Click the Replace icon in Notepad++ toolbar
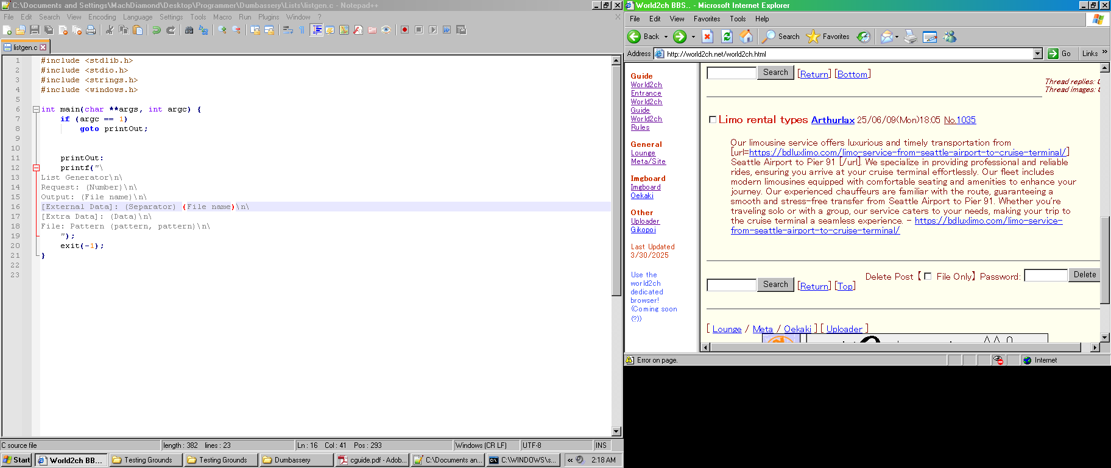Screen dimensions: 1111x468 click(x=203, y=30)
